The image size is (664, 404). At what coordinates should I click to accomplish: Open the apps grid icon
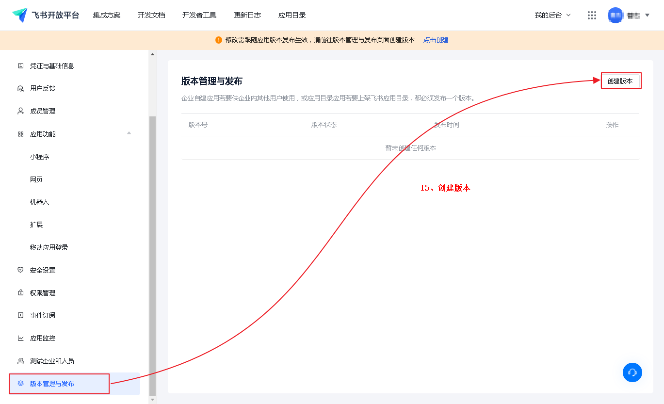click(592, 15)
